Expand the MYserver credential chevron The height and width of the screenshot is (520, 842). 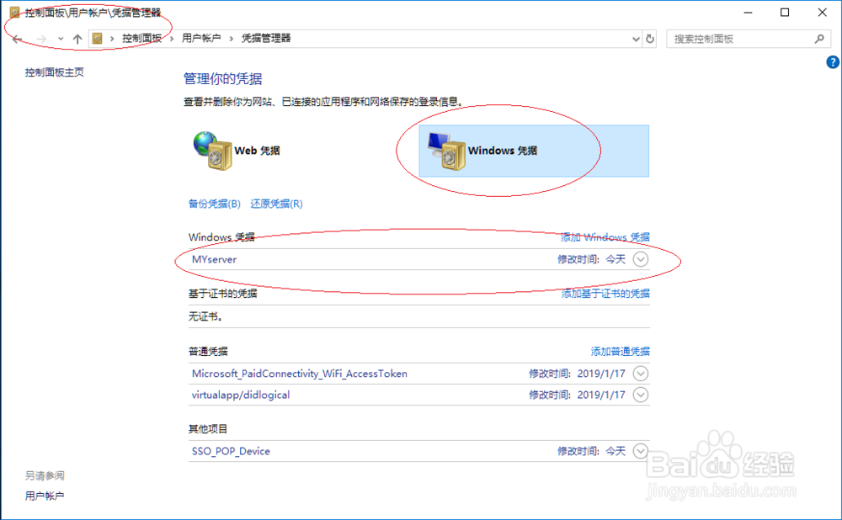pyautogui.click(x=640, y=259)
